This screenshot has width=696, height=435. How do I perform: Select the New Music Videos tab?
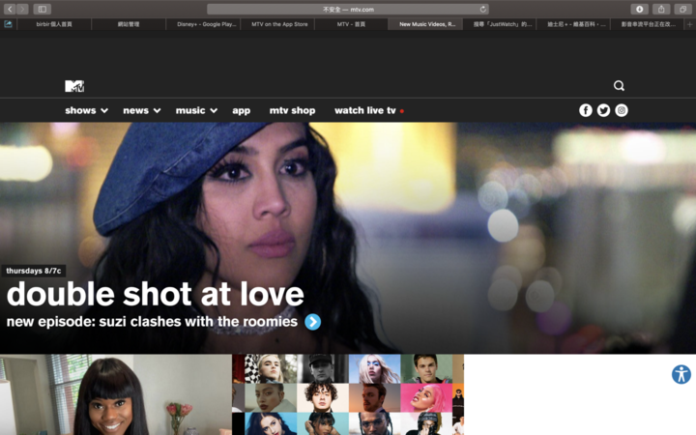click(425, 24)
